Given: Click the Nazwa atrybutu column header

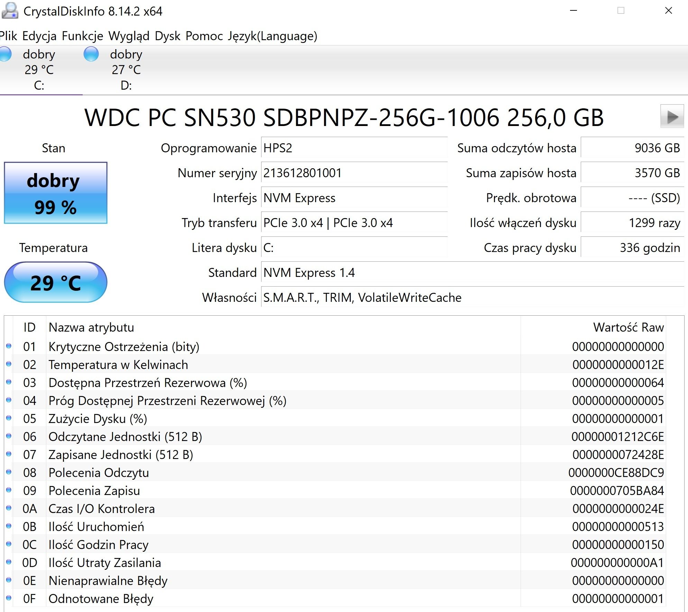Looking at the screenshot, I should pos(283,327).
